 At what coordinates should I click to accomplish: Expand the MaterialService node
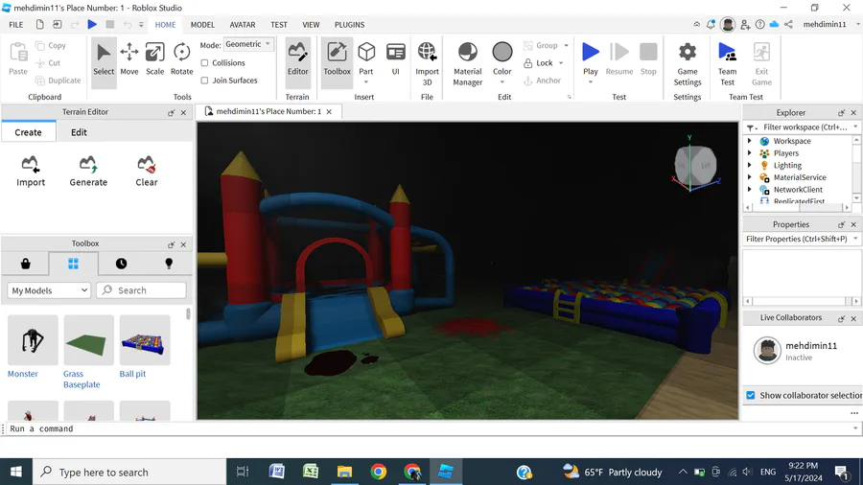(749, 177)
